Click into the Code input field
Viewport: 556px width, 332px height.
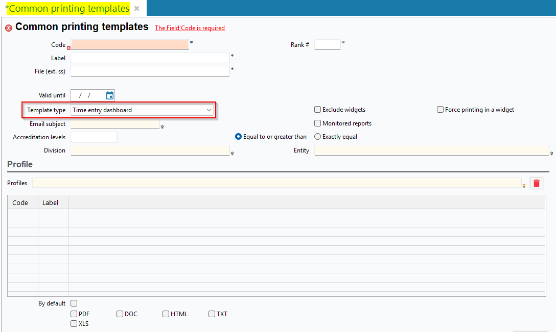point(130,45)
